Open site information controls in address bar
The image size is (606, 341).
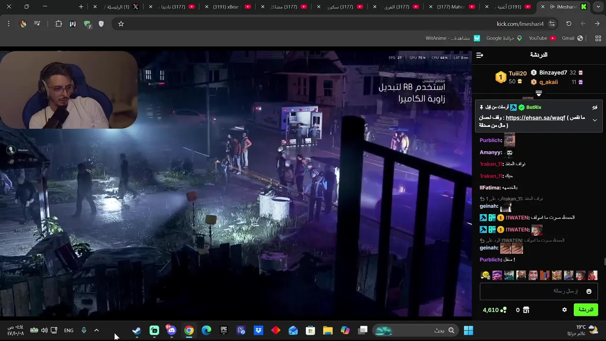tap(552, 24)
